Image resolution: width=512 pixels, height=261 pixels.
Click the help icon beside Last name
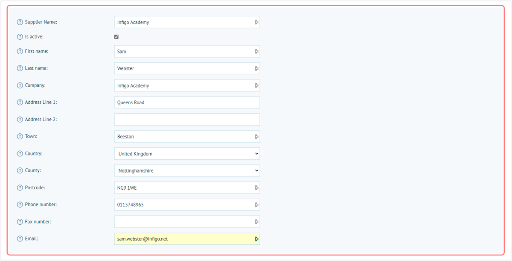(x=20, y=68)
